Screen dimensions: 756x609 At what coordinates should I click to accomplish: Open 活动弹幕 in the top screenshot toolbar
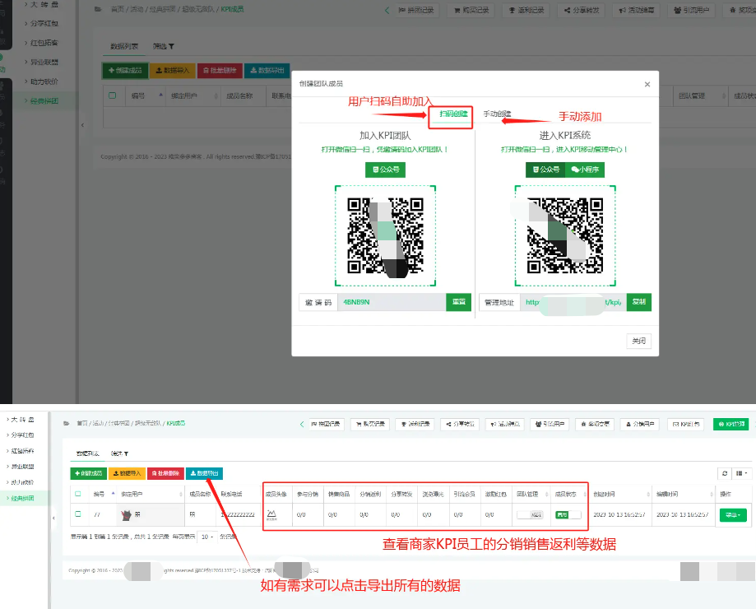point(637,10)
